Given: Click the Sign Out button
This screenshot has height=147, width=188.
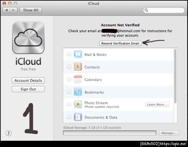Looking at the screenshot, I should (28, 89).
